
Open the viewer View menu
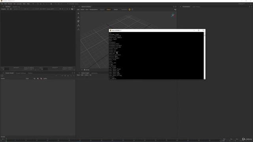87,9
